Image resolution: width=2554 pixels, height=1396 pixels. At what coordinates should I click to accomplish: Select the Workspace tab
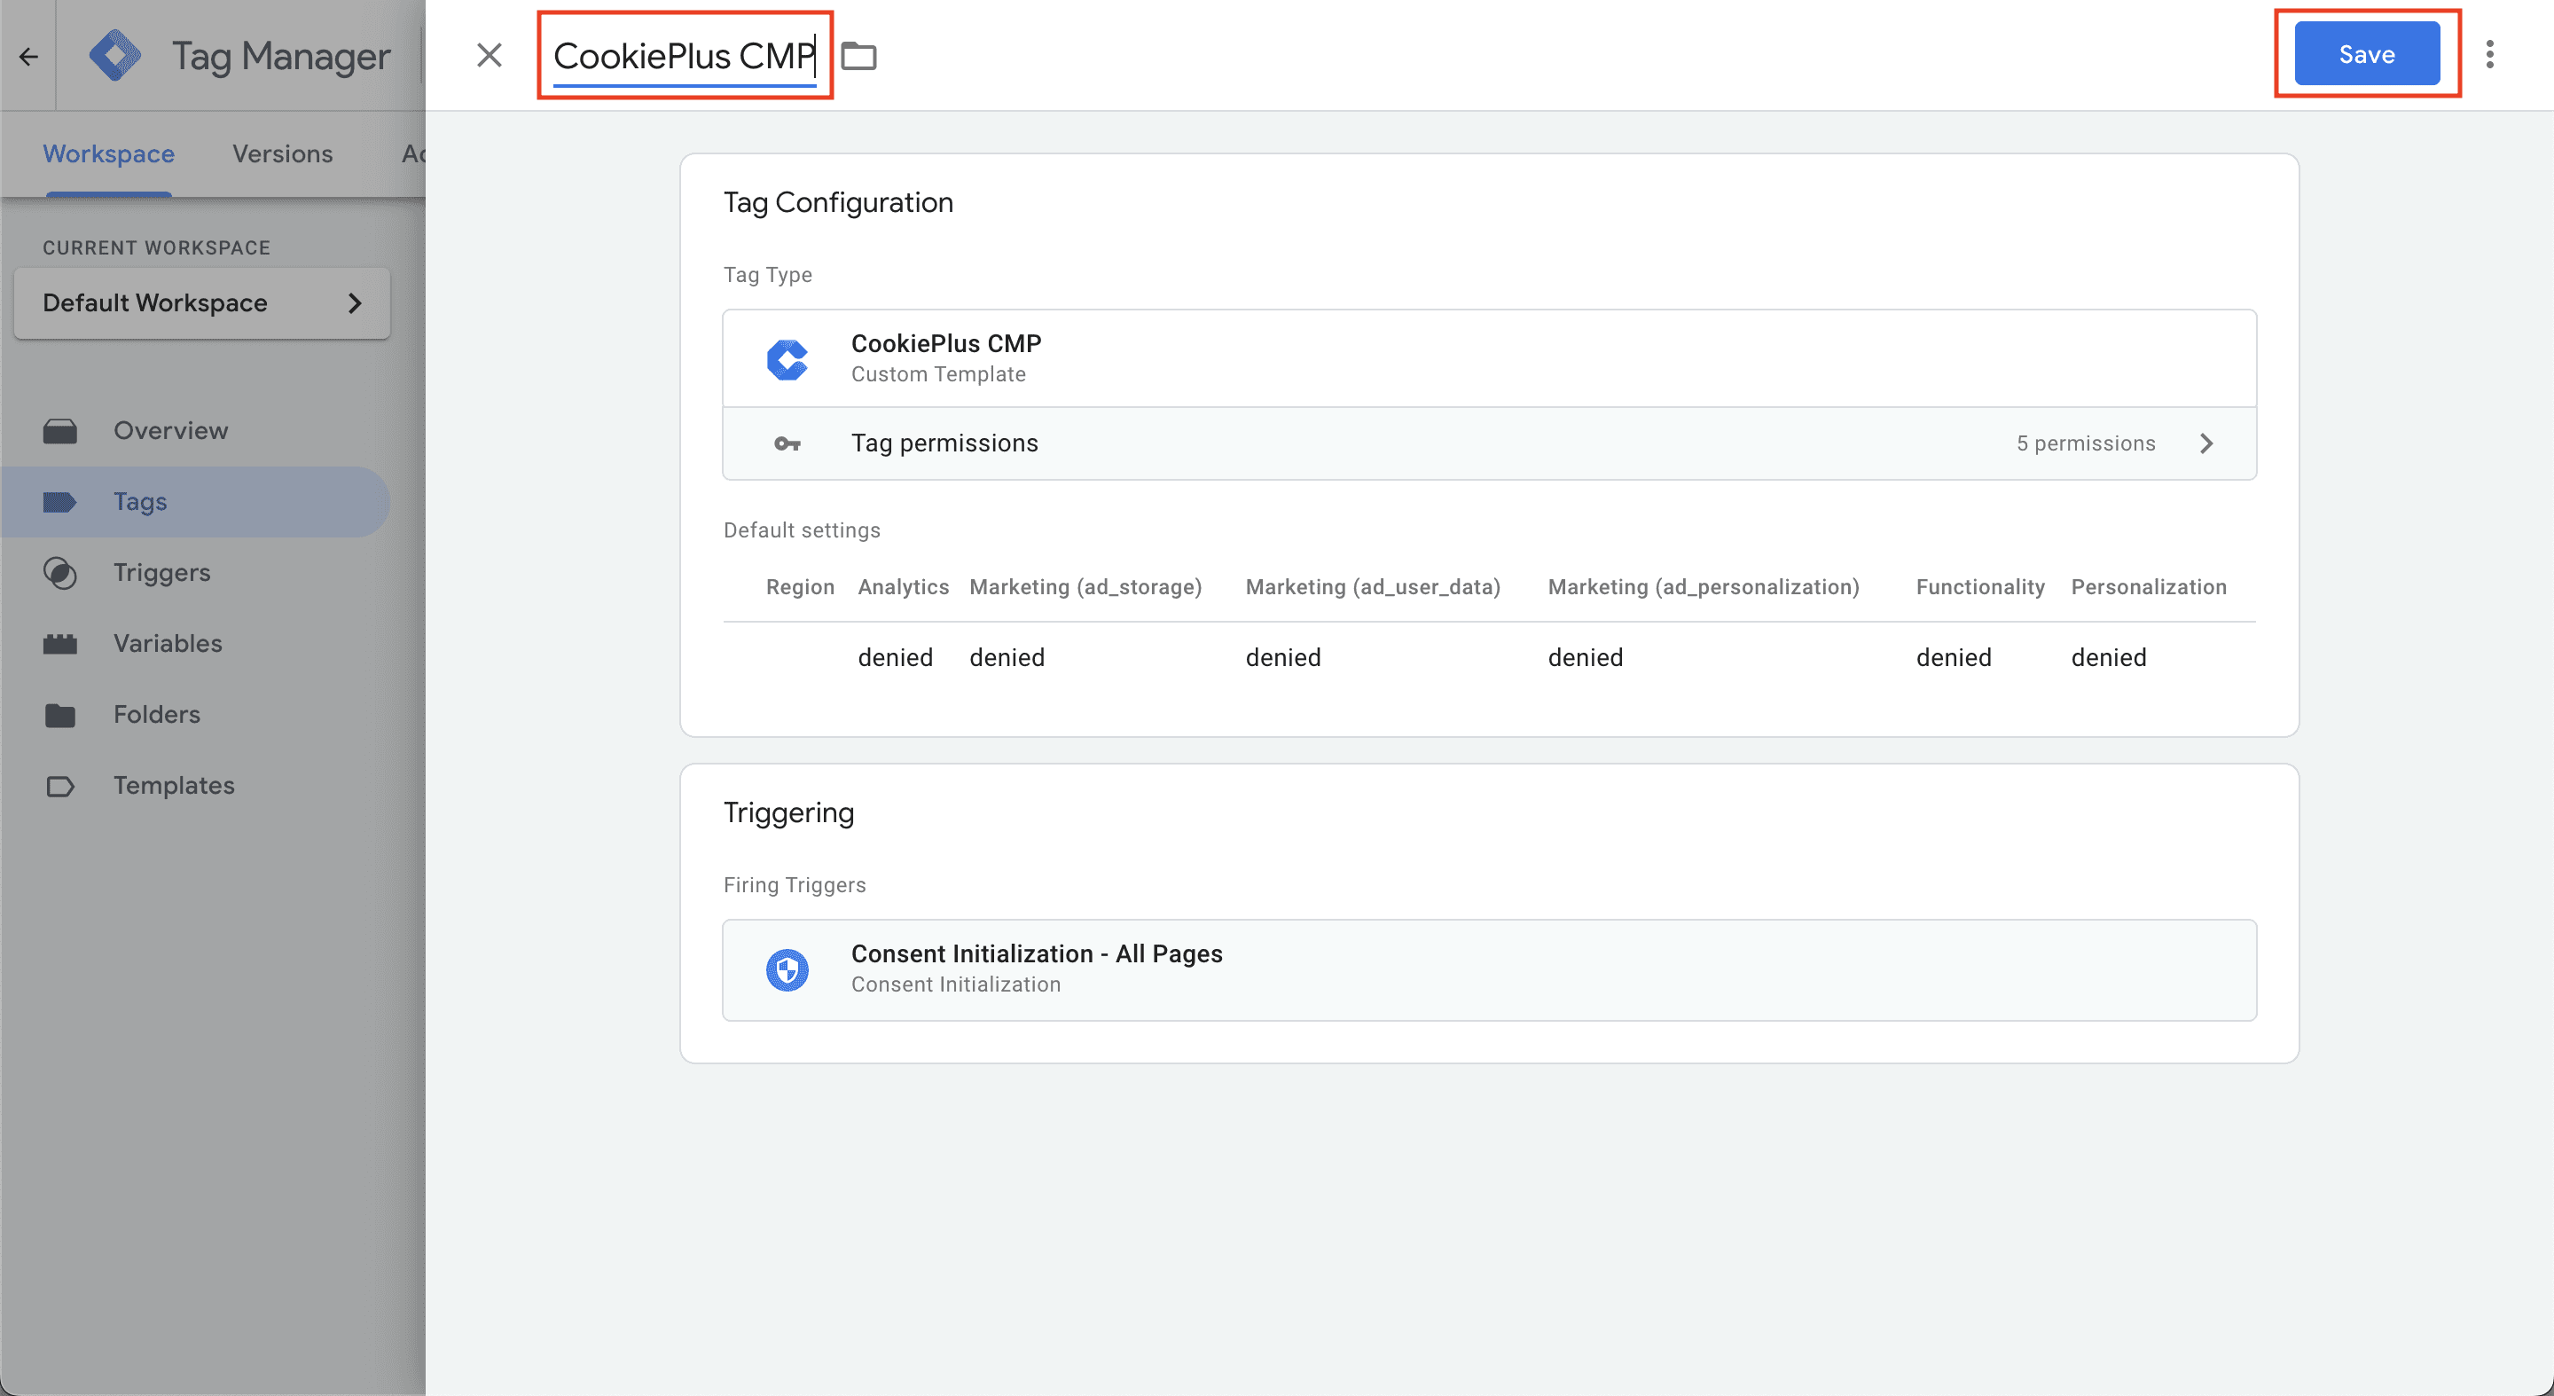point(108,153)
